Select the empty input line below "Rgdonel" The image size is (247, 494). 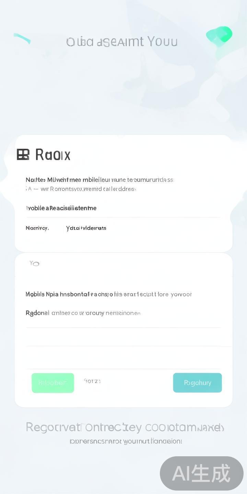click(x=123, y=338)
